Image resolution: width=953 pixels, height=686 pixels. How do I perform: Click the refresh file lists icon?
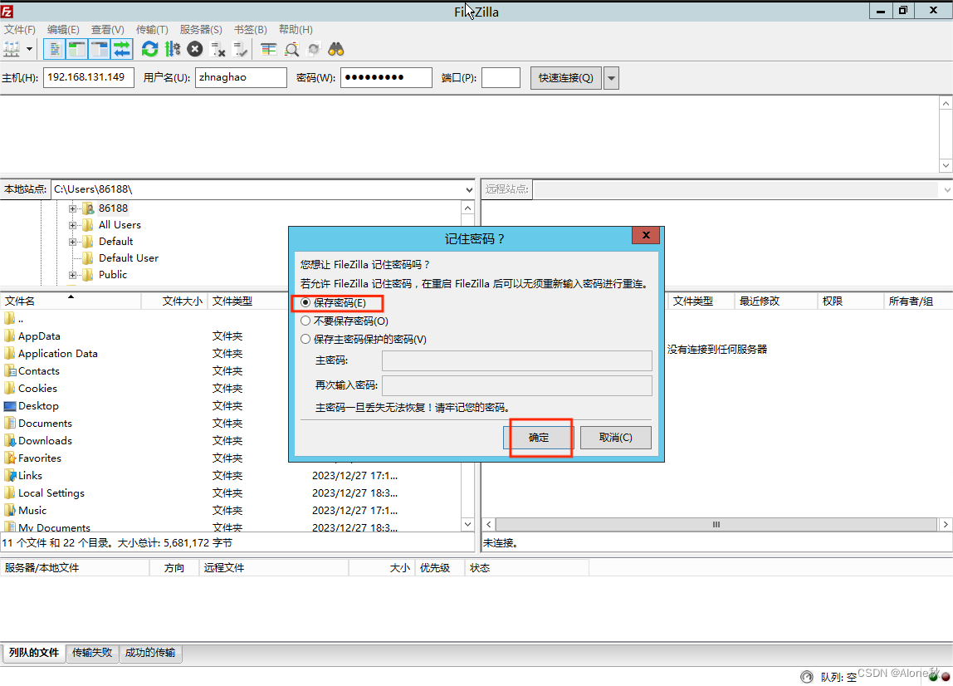coord(149,49)
